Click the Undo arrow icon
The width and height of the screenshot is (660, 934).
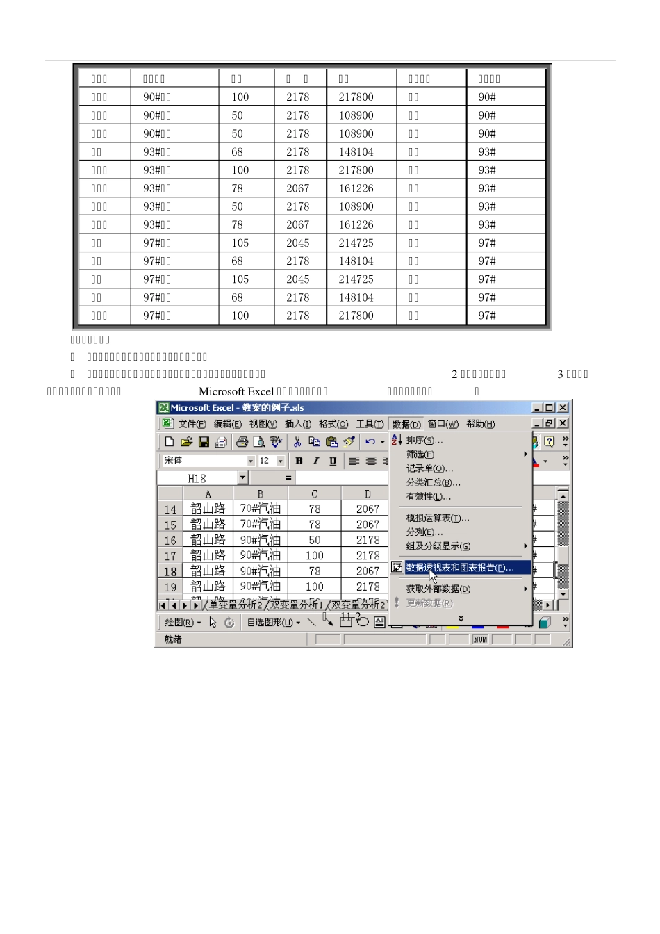[370, 442]
